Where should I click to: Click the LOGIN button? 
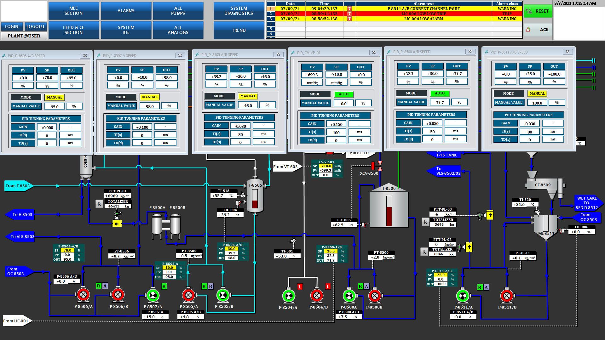[x=12, y=26]
